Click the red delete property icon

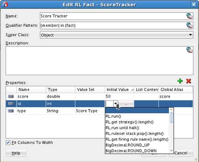coord(189,81)
